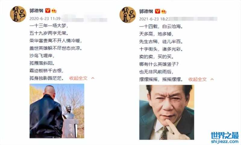The height and width of the screenshot is (145, 241).
Task: Open the 2020-6-23 11:39 timestamp
Action: (x=45, y=19)
